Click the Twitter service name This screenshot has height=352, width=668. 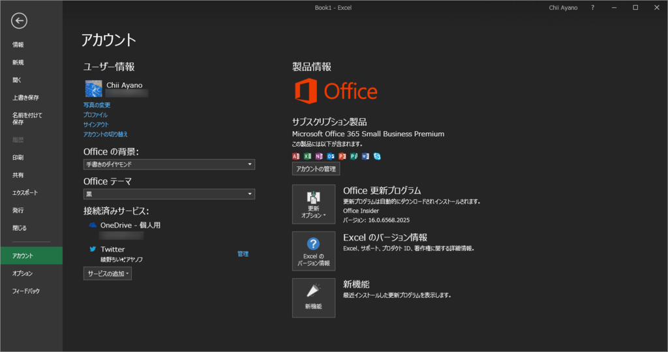[112, 249]
